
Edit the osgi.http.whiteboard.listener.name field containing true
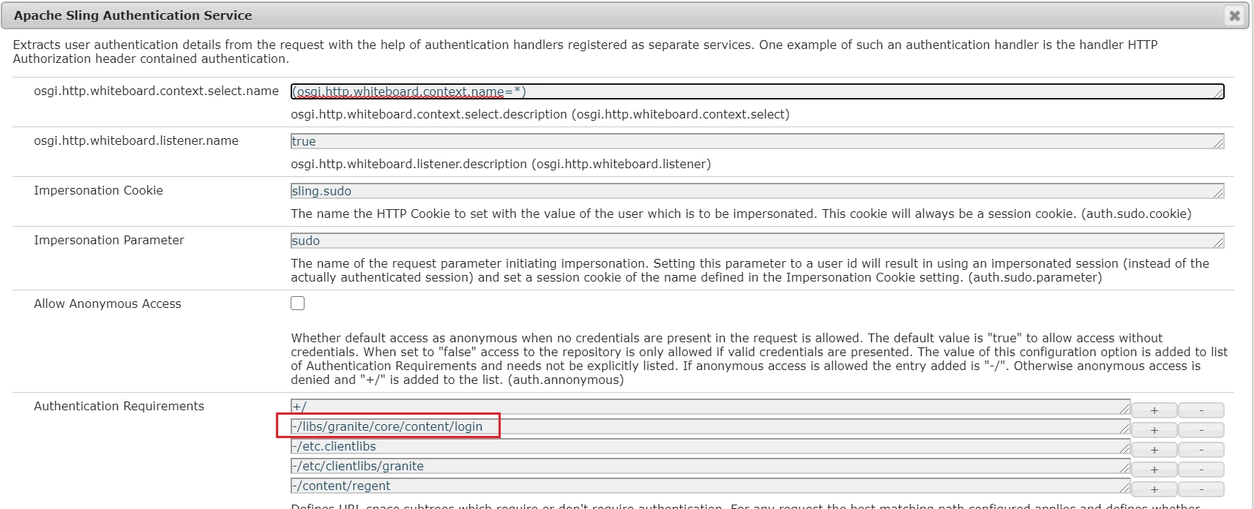pos(758,141)
